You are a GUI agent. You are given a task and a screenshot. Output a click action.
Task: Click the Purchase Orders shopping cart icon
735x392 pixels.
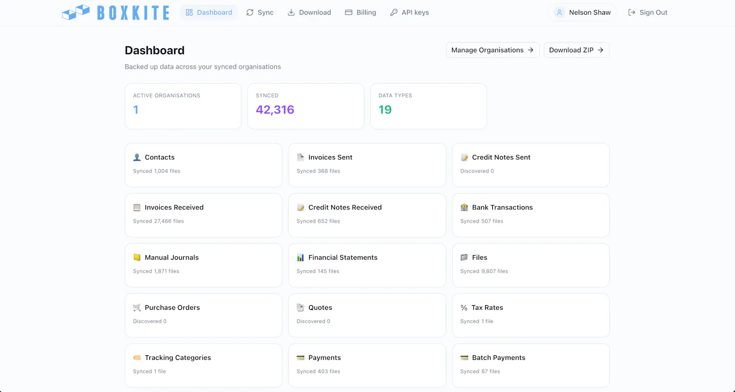[x=137, y=308]
